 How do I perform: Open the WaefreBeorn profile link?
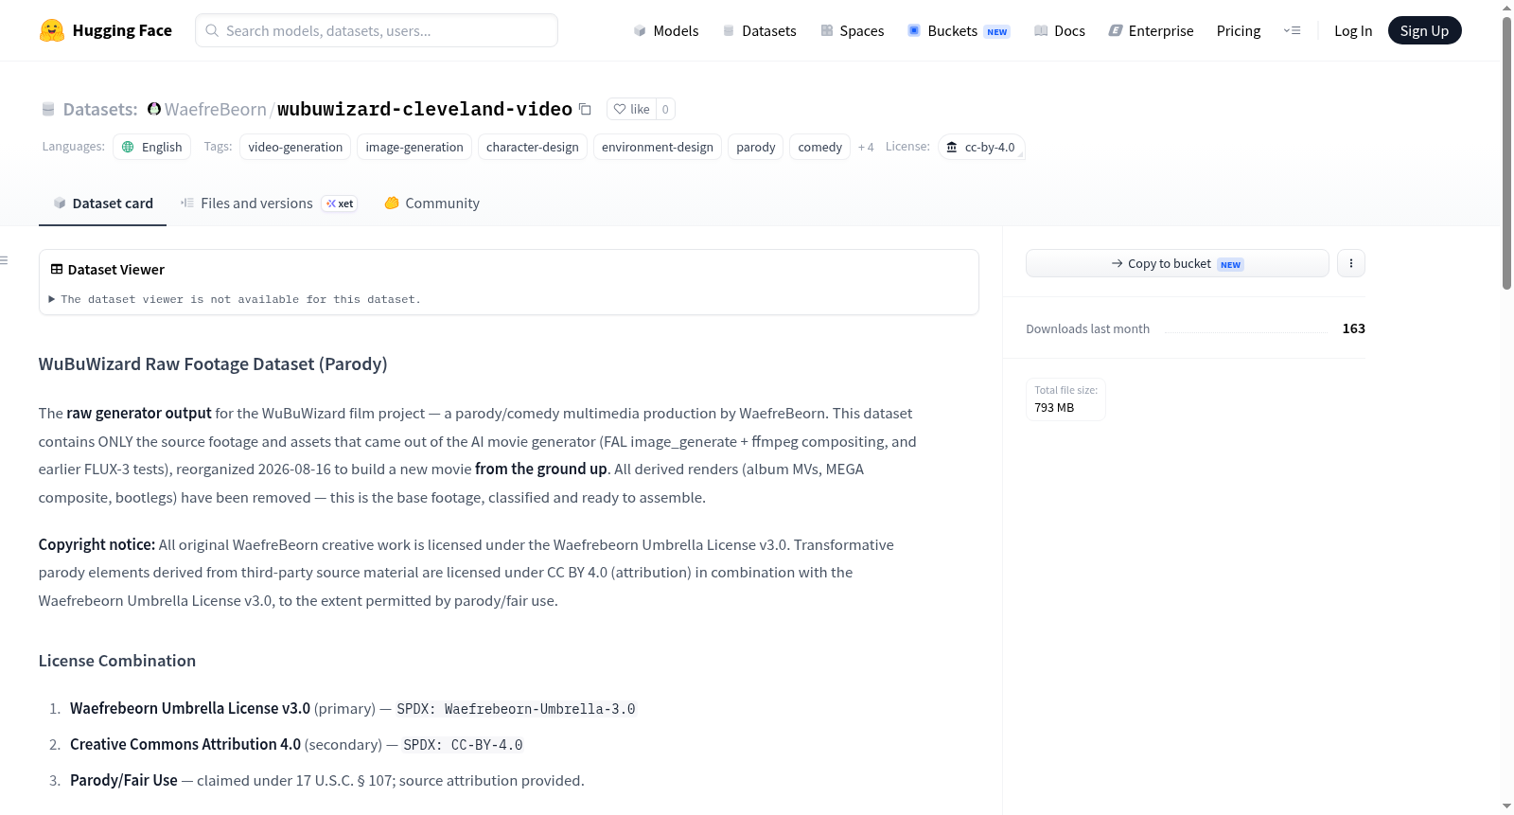(216, 109)
